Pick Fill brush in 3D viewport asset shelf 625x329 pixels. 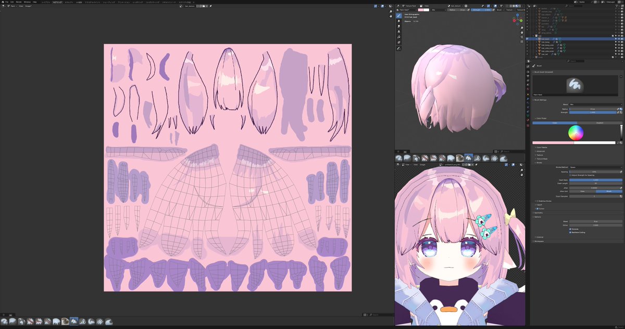(x=452, y=157)
